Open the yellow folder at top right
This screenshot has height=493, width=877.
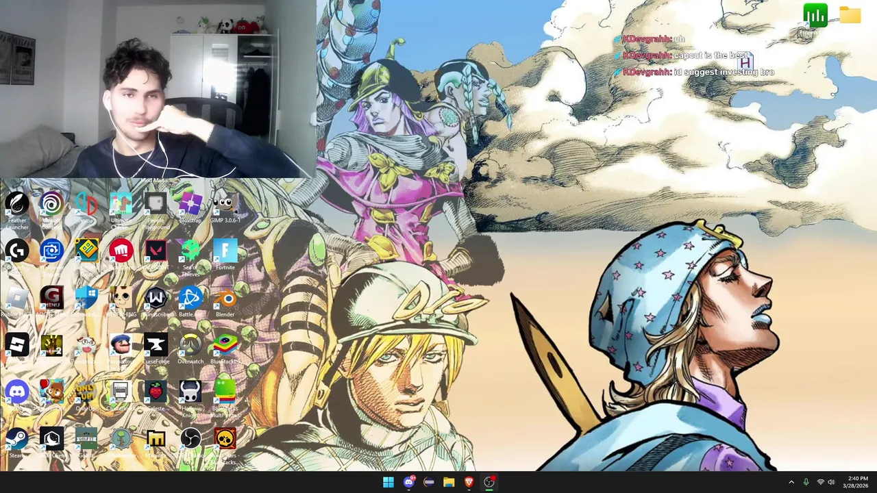[850, 15]
